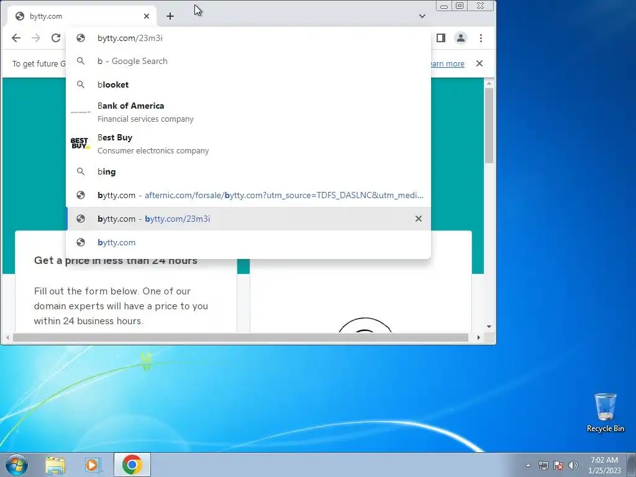The width and height of the screenshot is (636, 477).
Task: Click the browser Forward arrow
Action: [x=35, y=38]
